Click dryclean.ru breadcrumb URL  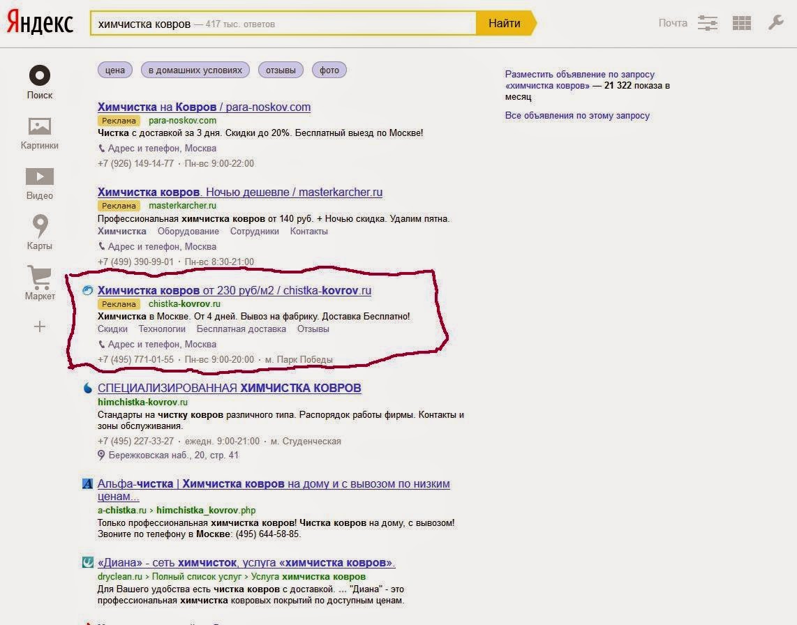point(120,577)
